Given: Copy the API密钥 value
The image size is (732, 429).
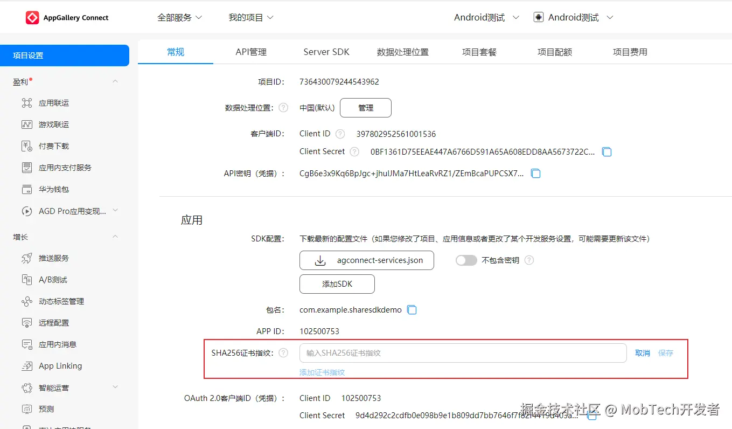Looking at the screenshot, I should 535,174.
